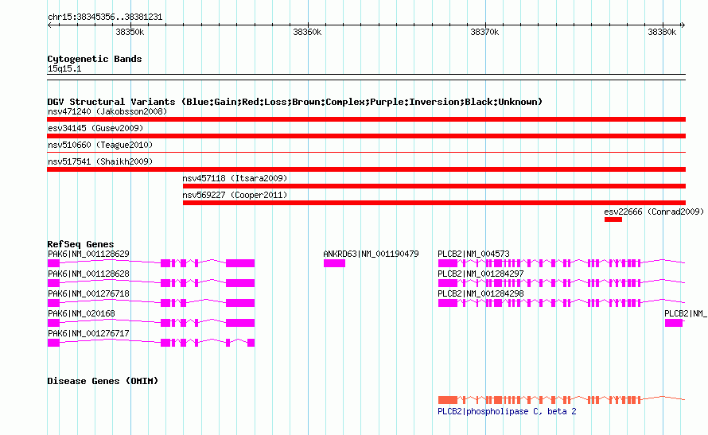Viewport: 708px width, 435px height.
Task: Click the Cytogenetic Bands track title
Action: (95, 59)
